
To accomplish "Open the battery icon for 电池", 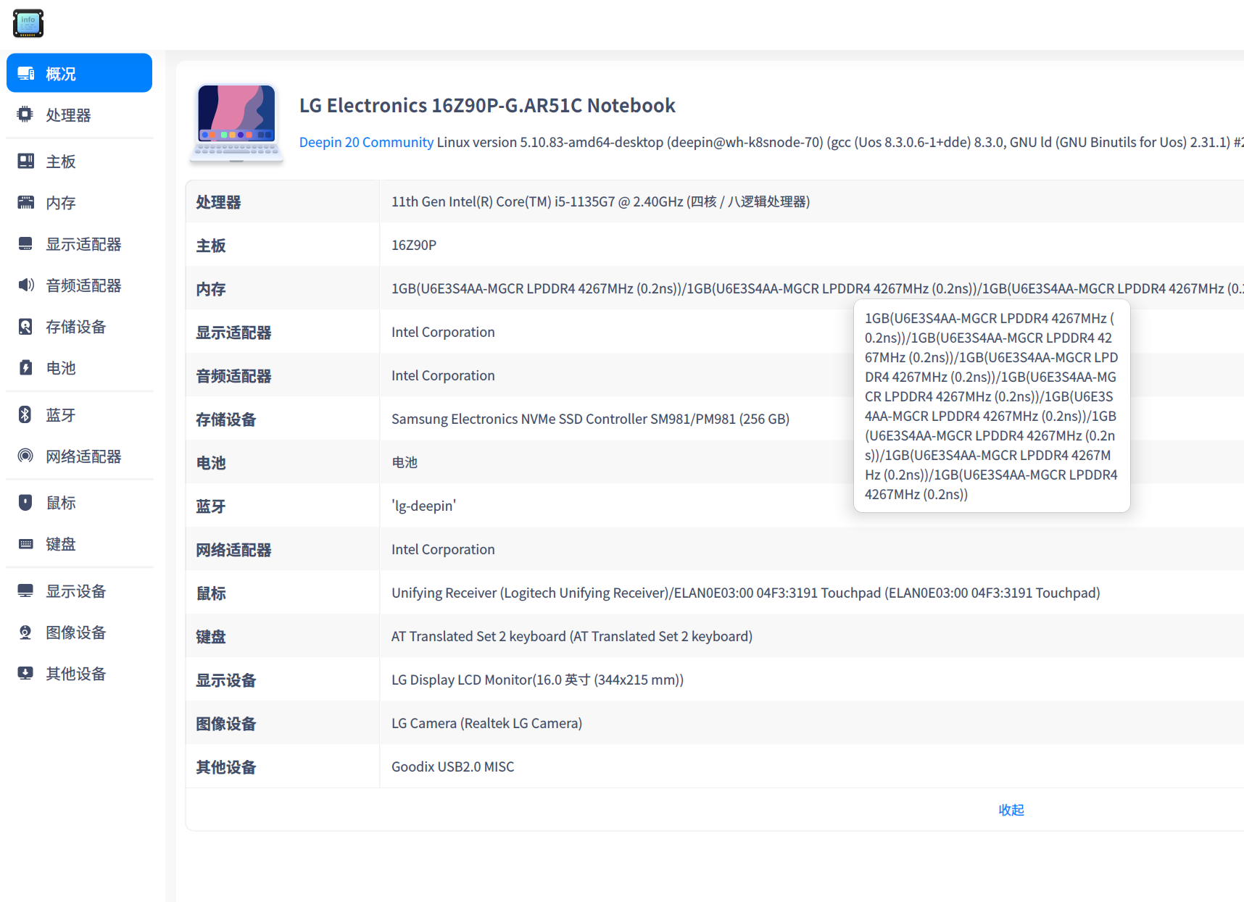I will tap(26, 367).
